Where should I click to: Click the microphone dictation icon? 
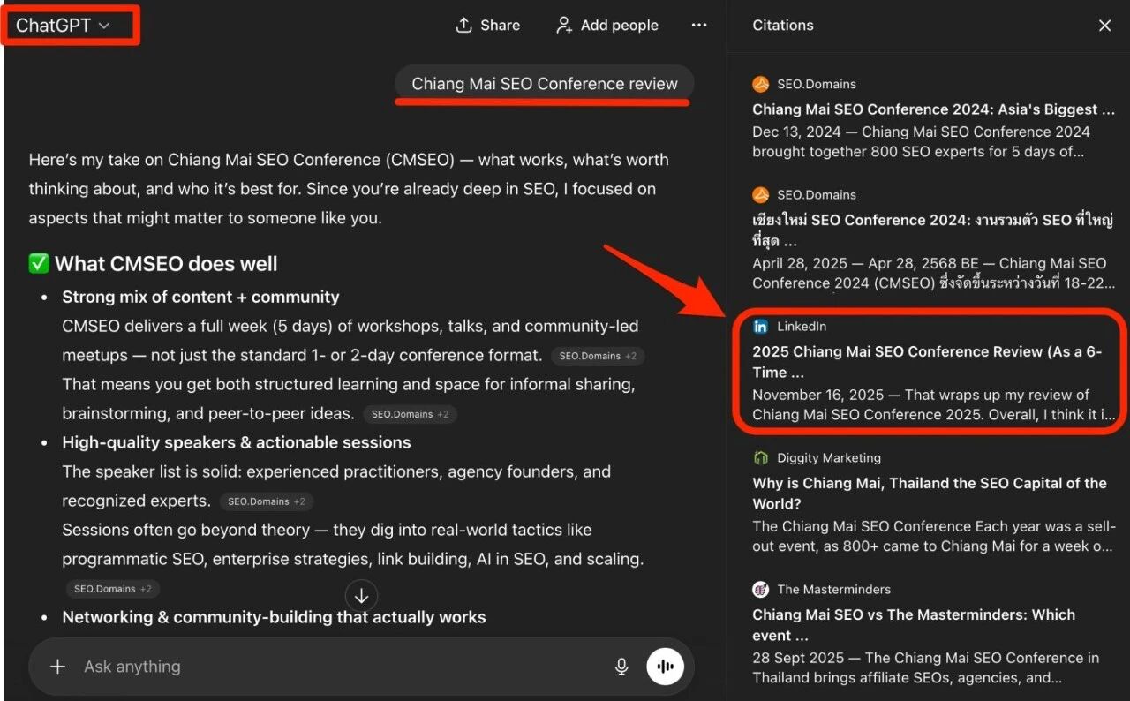(621, 667)
